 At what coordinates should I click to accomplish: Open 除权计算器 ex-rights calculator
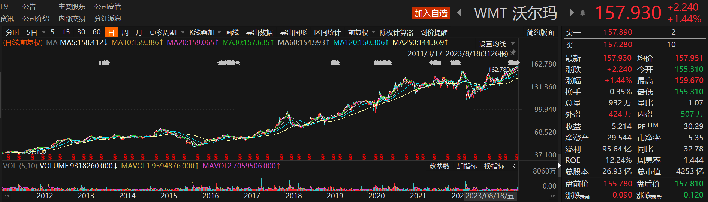click(397, 32)
